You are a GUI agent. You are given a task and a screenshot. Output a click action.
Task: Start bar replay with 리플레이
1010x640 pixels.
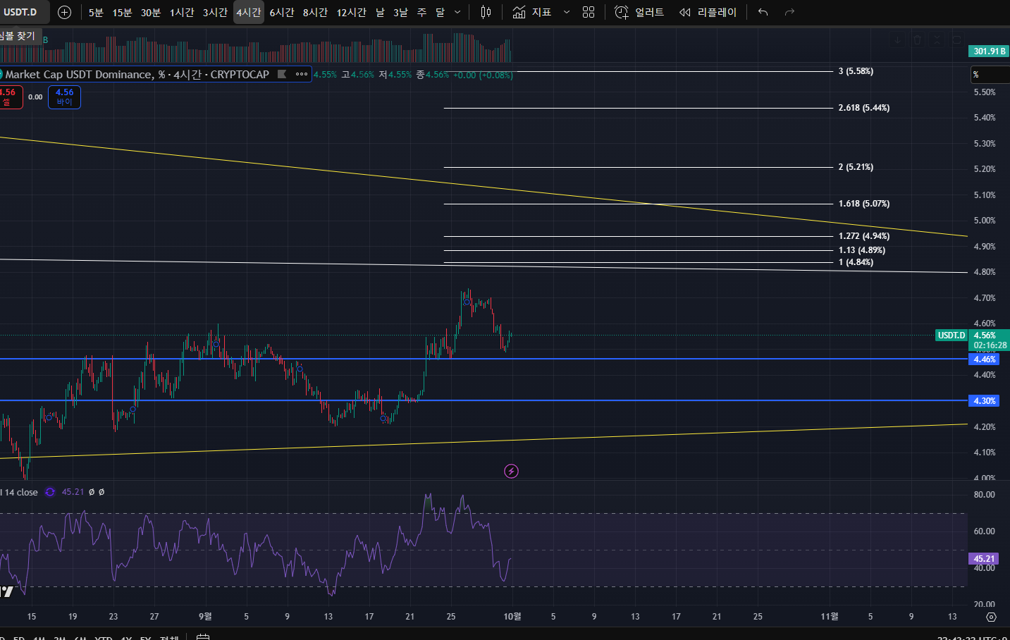point(708,12)
